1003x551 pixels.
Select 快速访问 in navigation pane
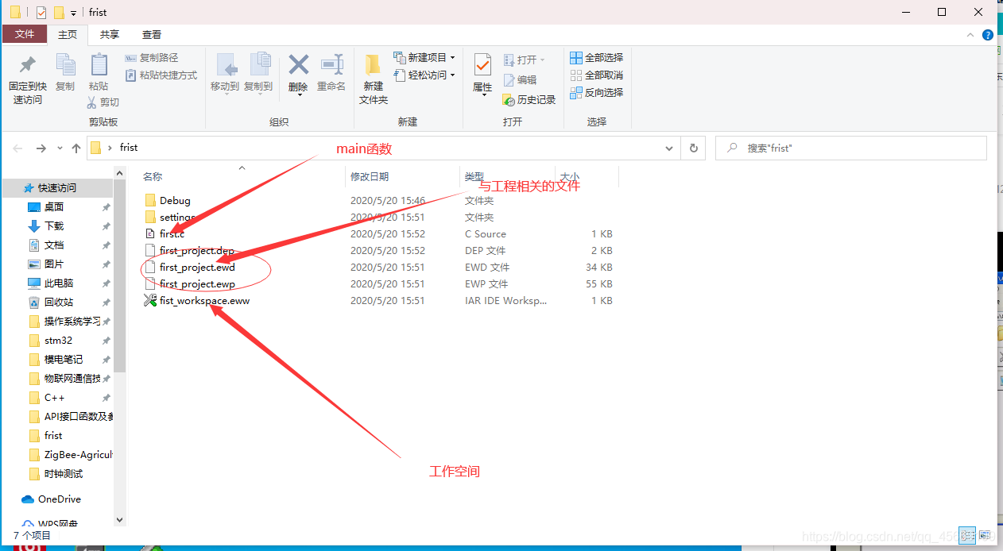pos(57,188)
